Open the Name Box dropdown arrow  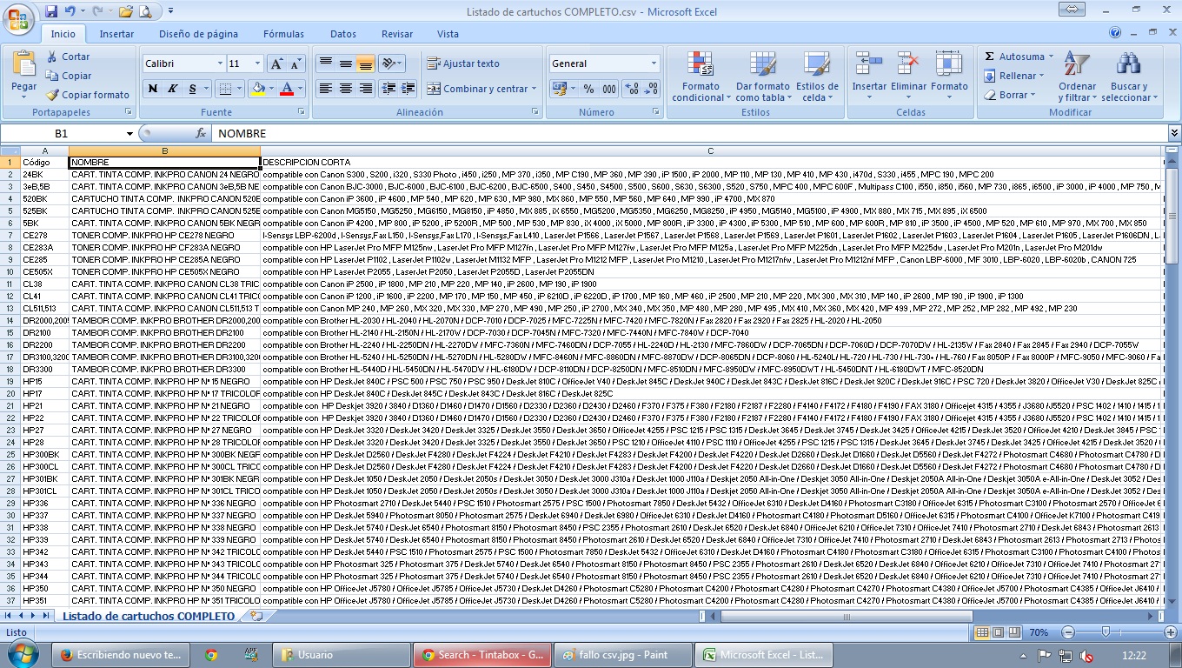pyautogui.click(x=129, y=133)
